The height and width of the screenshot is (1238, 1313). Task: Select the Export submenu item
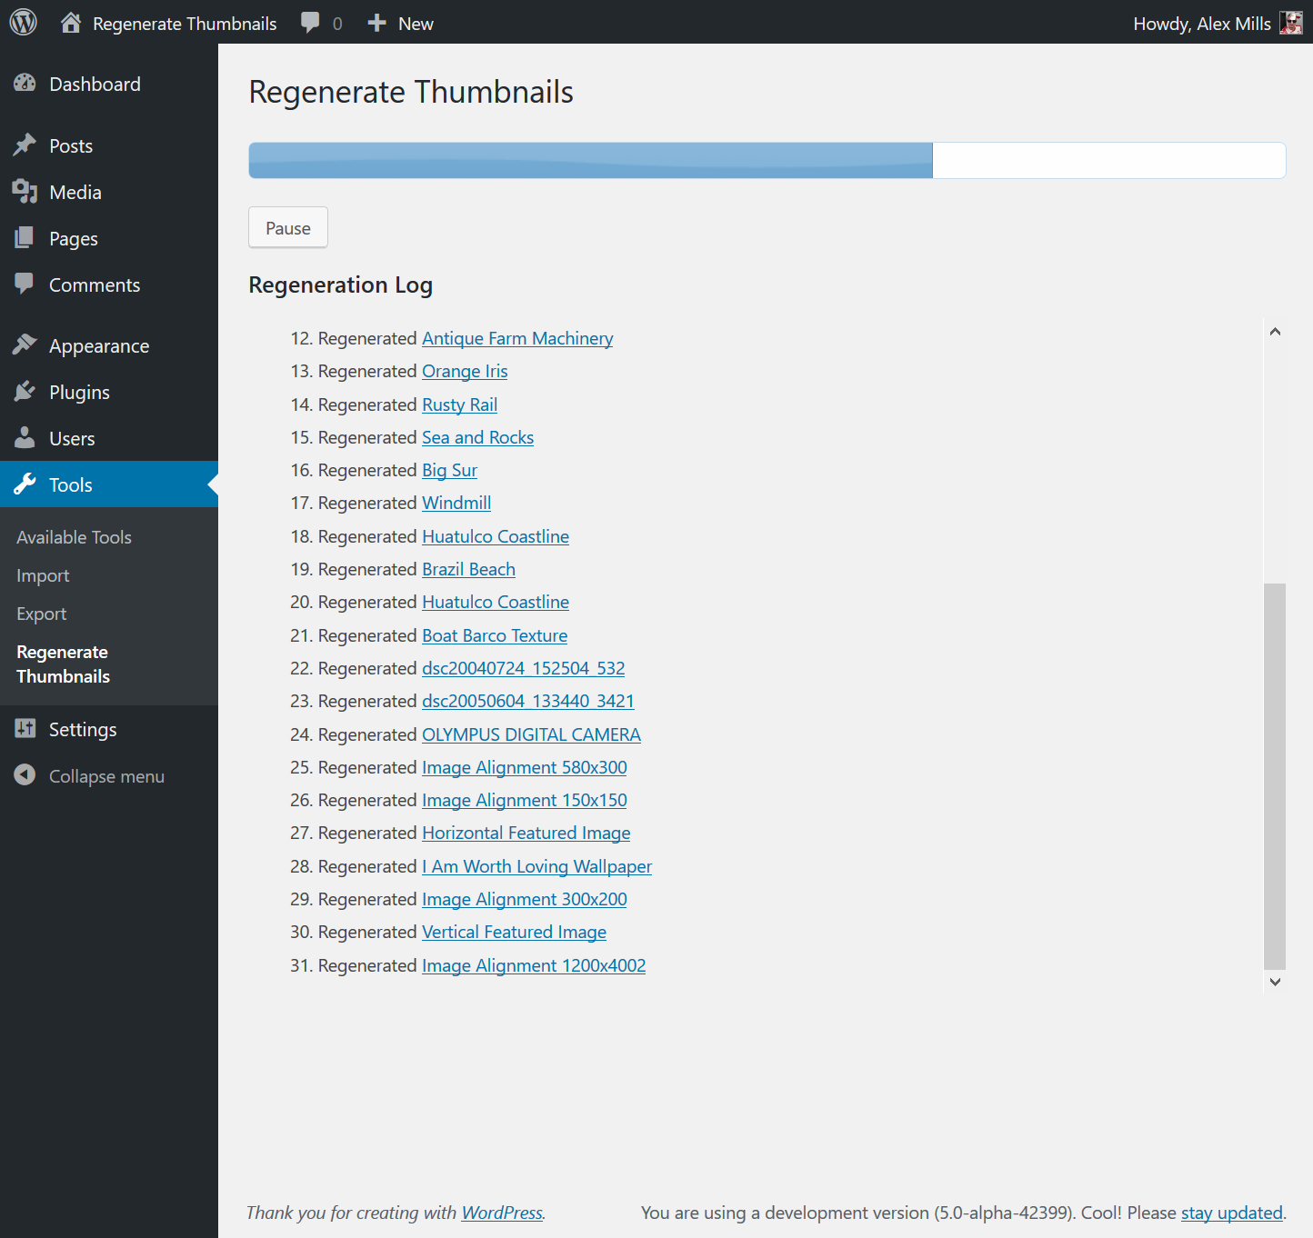tap(42, 614)
